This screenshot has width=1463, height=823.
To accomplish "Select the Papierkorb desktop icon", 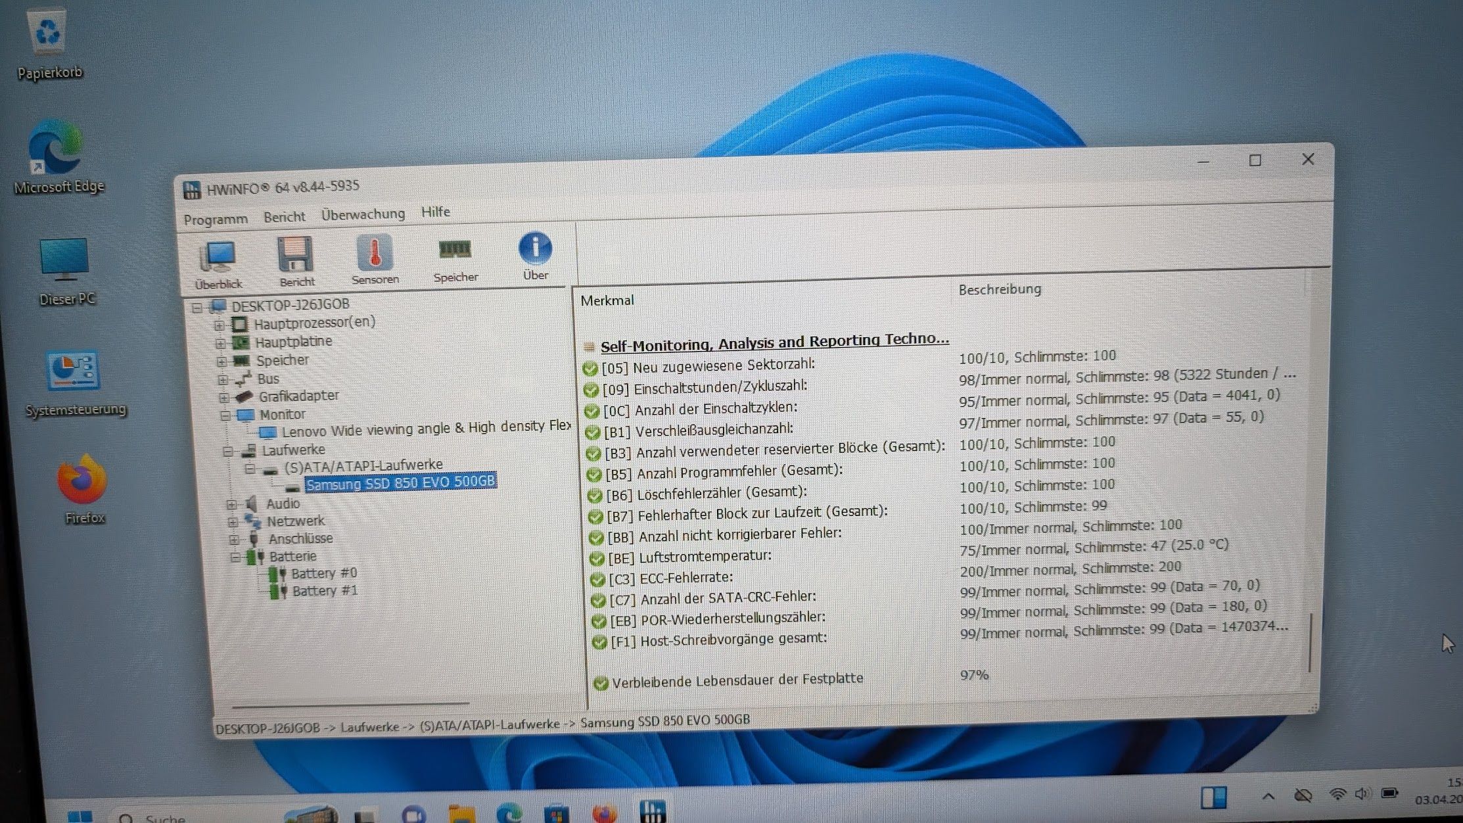I will click(49, 44).
